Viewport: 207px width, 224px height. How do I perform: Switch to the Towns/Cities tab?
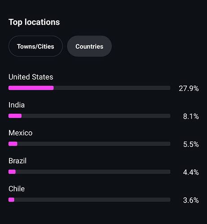pyautogui.click(x=35, y=46)
